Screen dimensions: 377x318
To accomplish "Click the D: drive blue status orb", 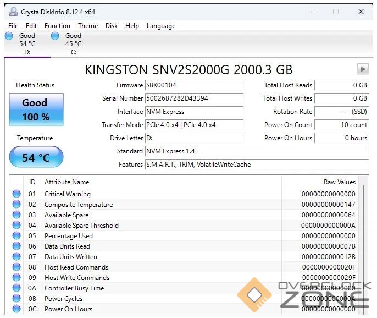I will 9,36.
